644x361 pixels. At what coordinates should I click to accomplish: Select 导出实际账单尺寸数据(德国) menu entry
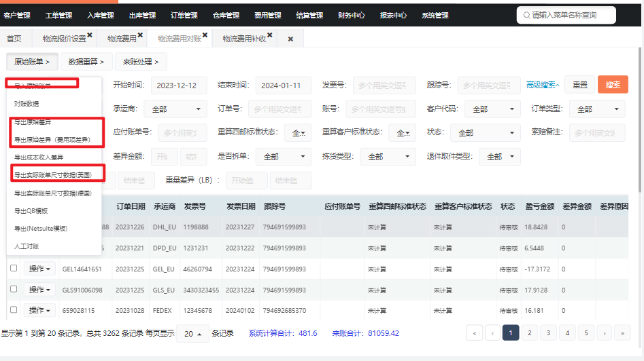tap(54, 193)
